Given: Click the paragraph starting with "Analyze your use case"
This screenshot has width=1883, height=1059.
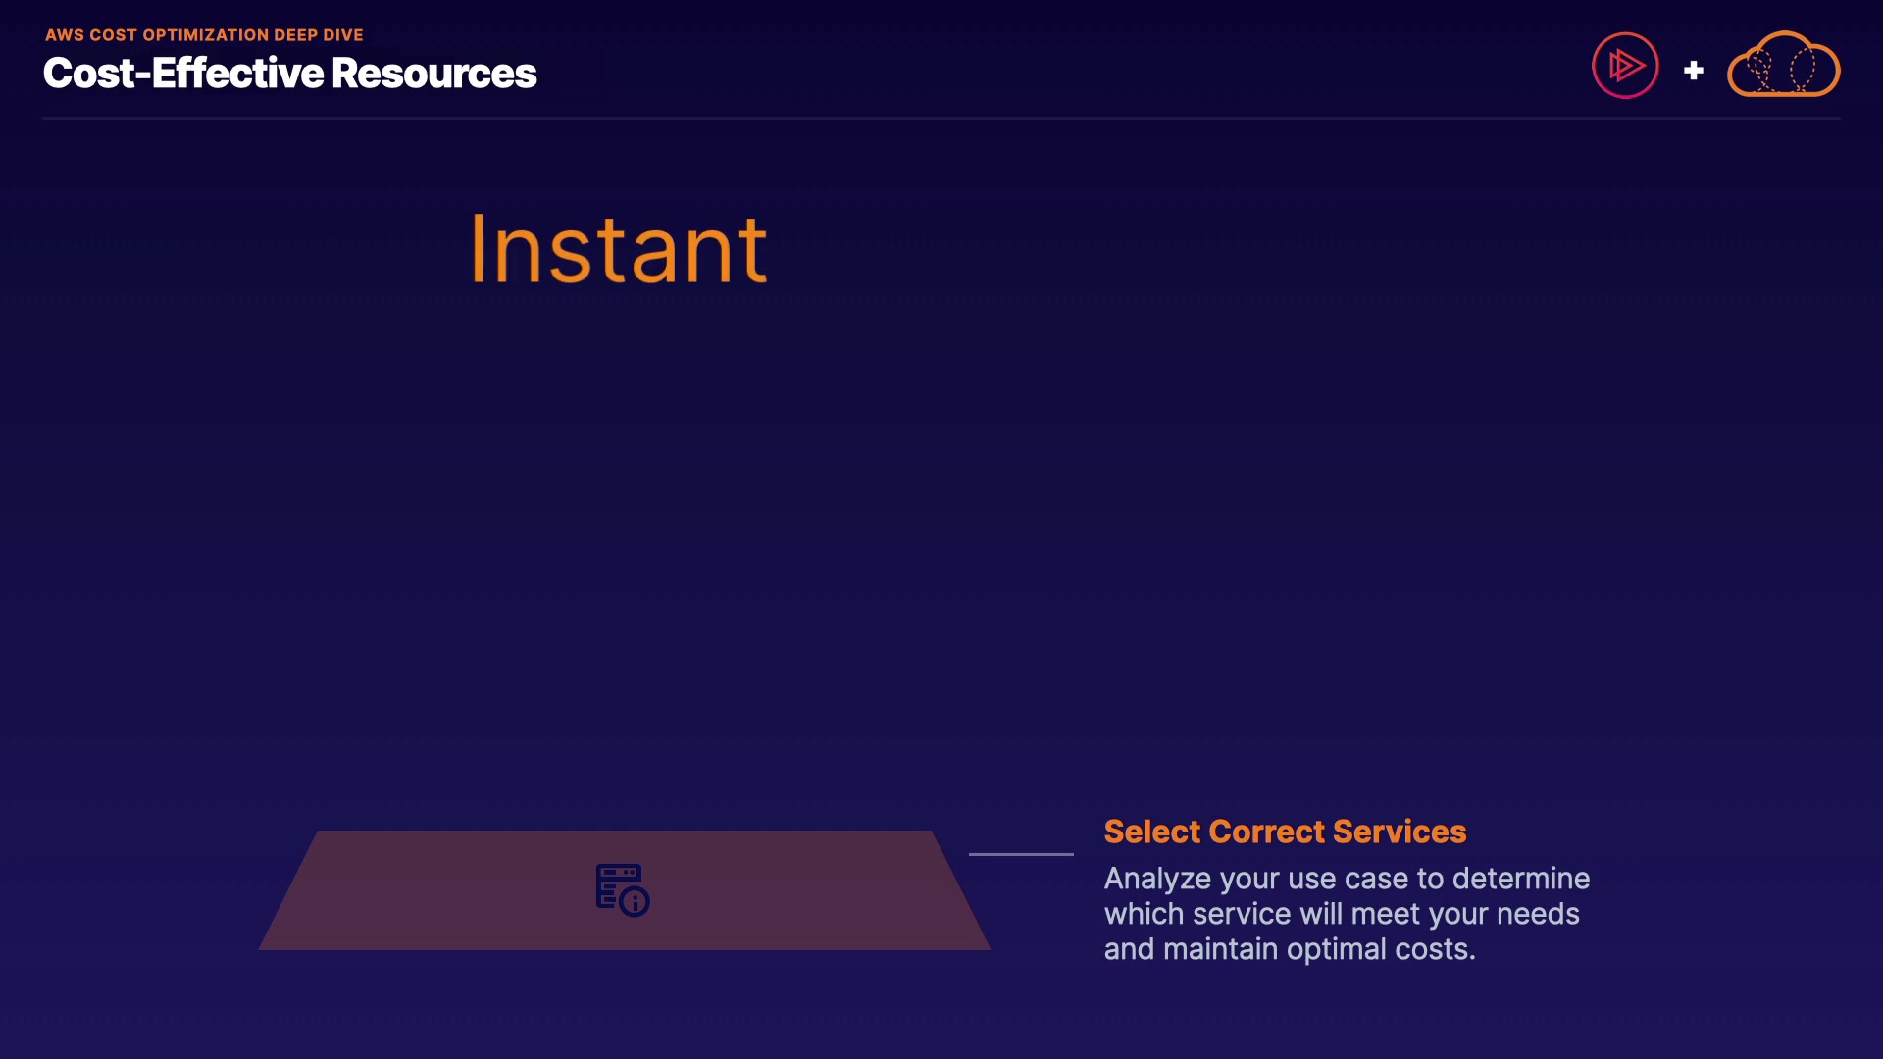Looking at the screenshot, I should click(x=1347, y=914).
